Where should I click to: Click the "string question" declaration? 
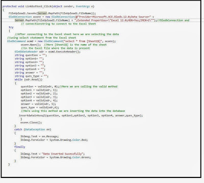point(31,55)
